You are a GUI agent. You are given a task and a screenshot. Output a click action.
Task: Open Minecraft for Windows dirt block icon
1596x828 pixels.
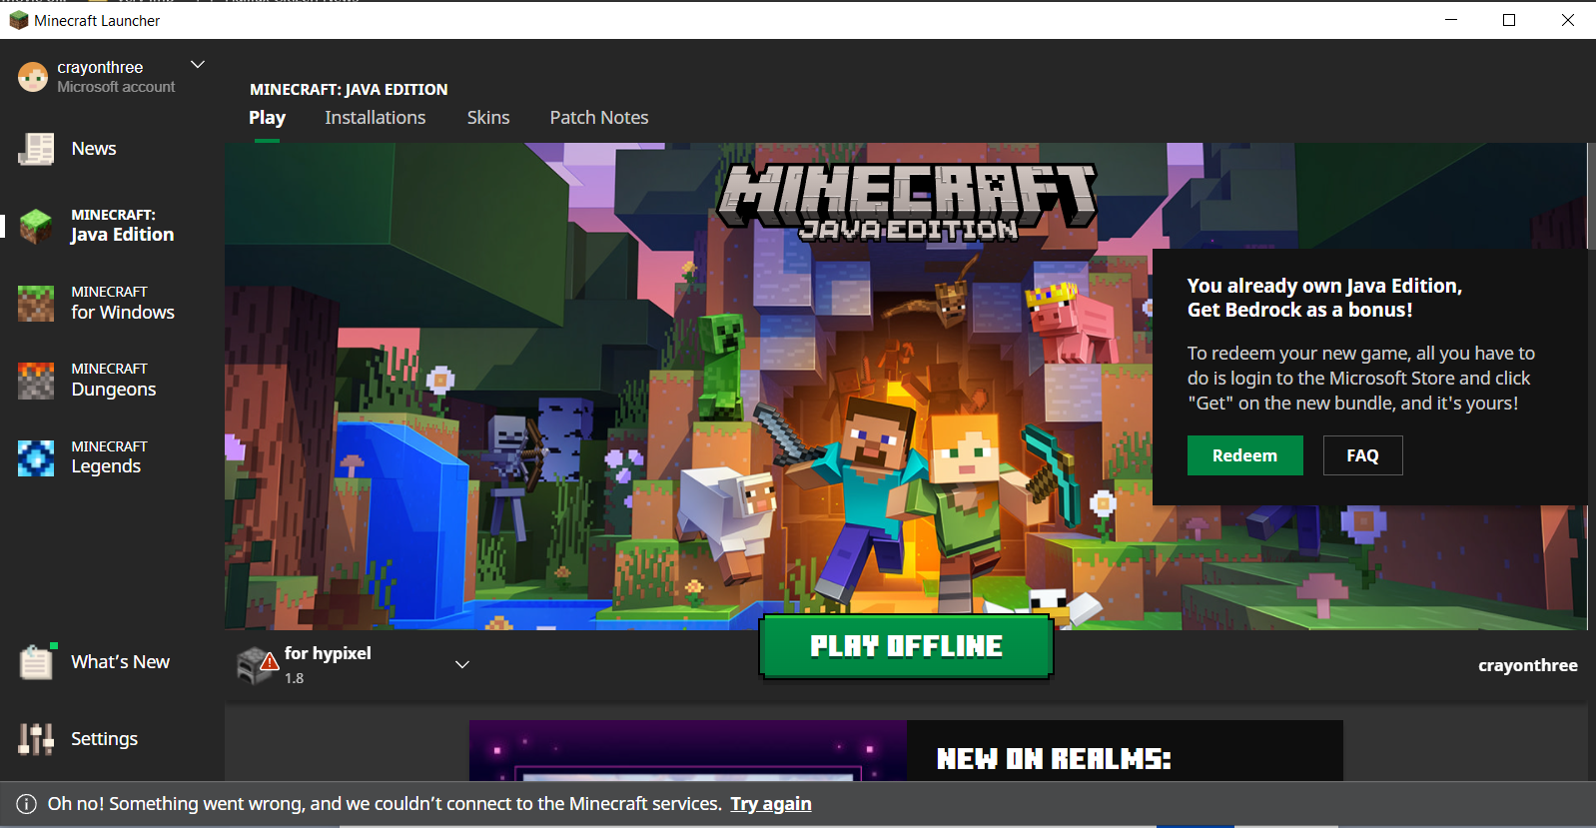pyautogui.click(x=36, y=303)
